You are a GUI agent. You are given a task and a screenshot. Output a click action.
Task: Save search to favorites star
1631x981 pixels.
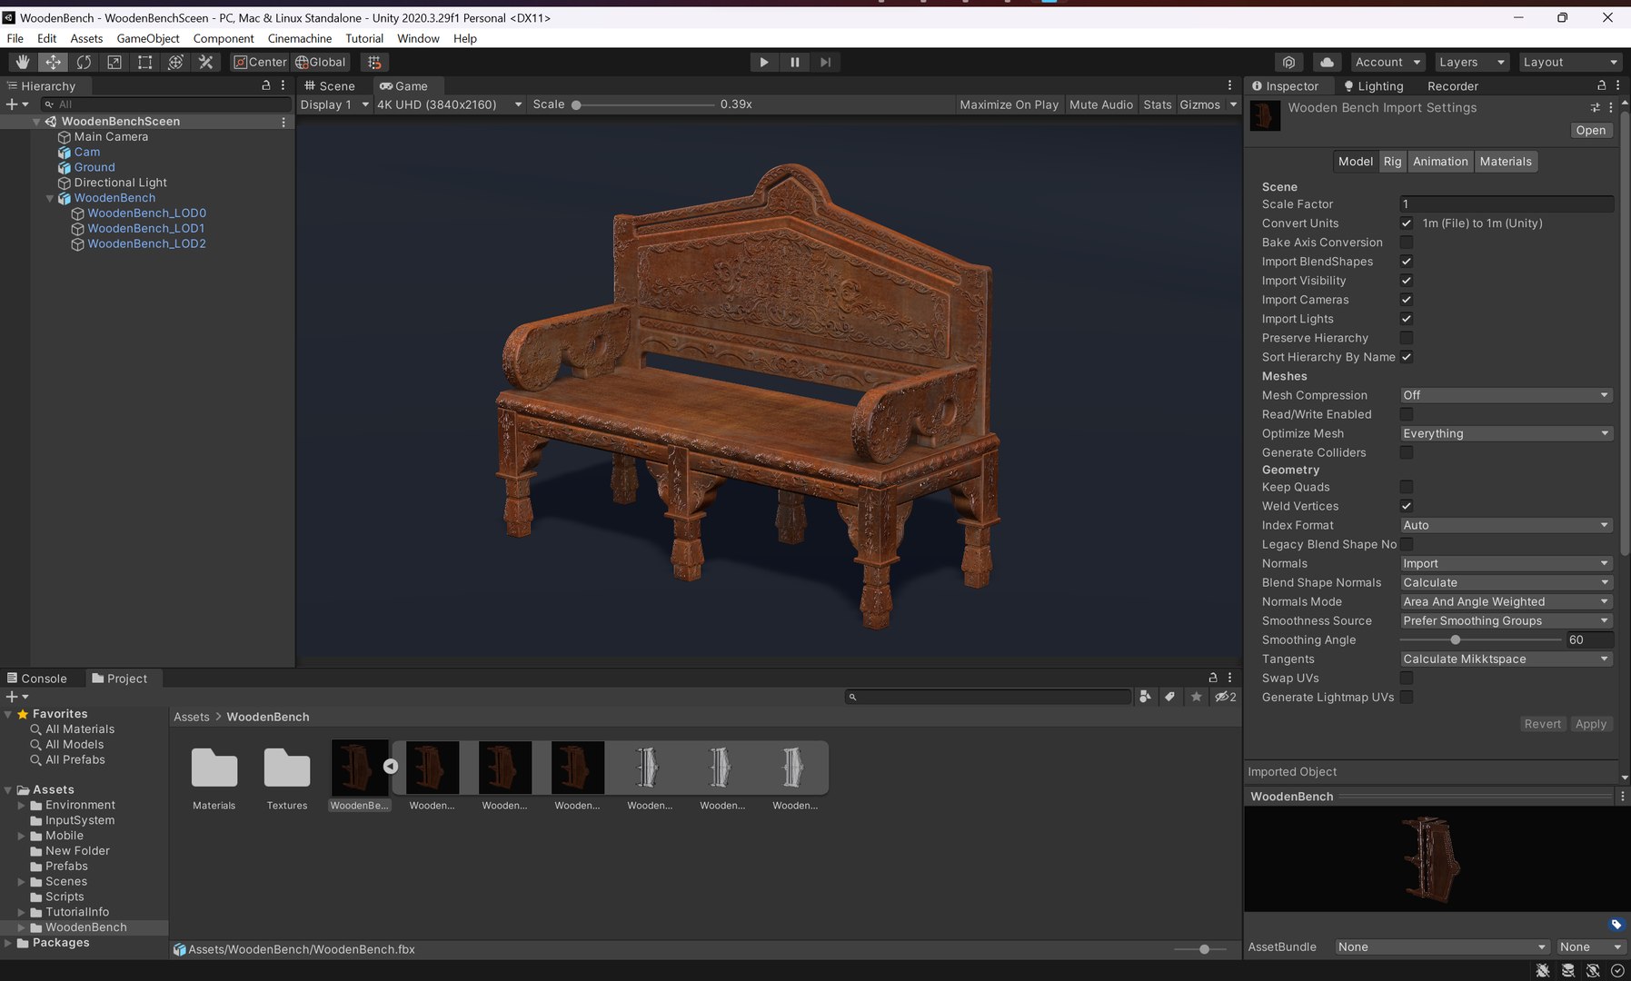pyautogui.click(x=1197, y=697)
